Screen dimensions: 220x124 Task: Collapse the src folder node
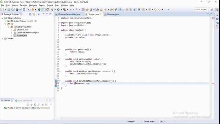[5, 24]
